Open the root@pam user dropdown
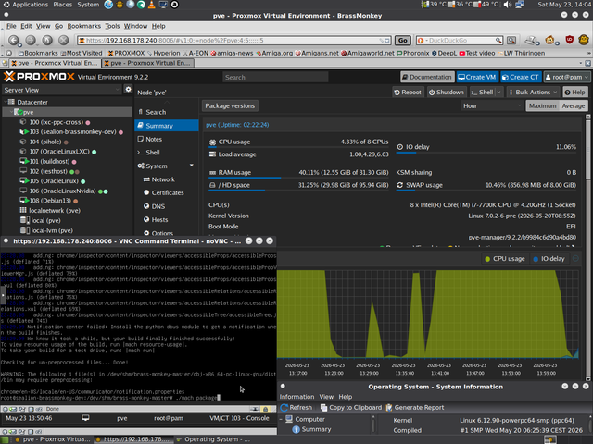Image resolution: width=593 pixels, height=444 pixels. [566, 77]
